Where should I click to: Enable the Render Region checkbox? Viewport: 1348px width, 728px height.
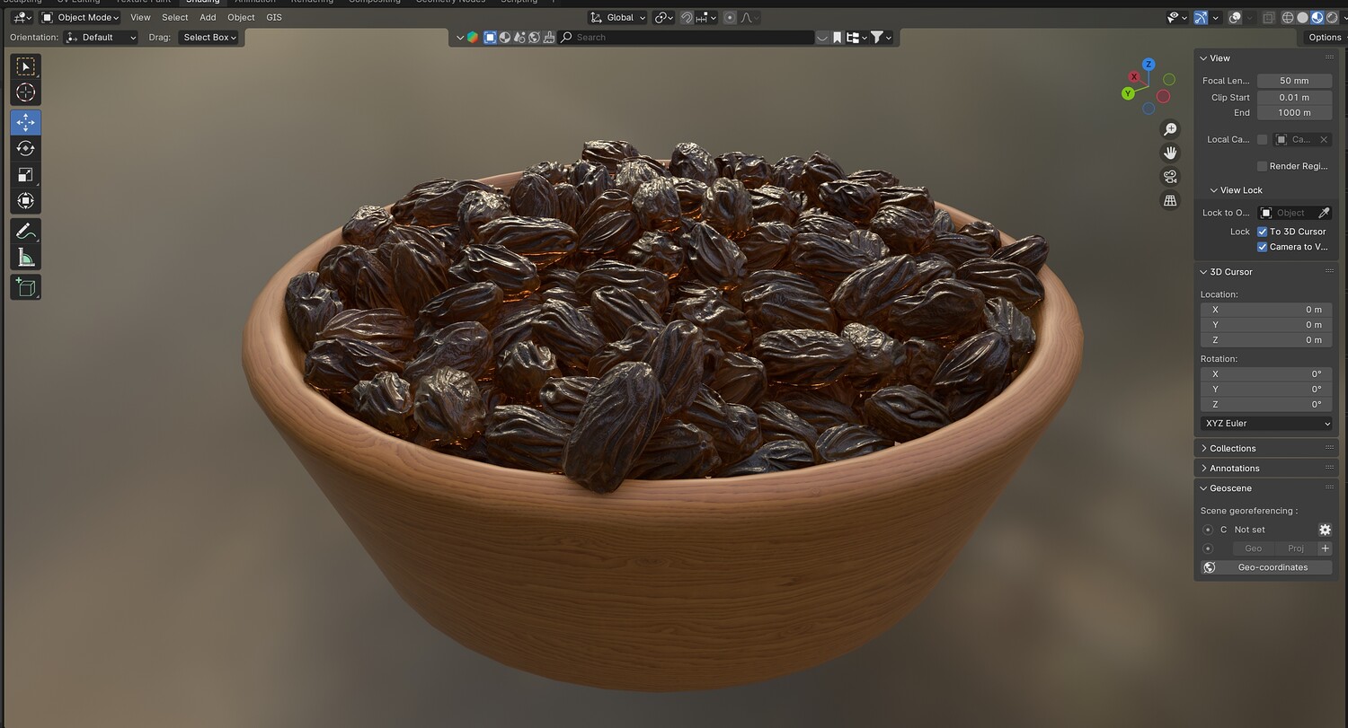1263,166
